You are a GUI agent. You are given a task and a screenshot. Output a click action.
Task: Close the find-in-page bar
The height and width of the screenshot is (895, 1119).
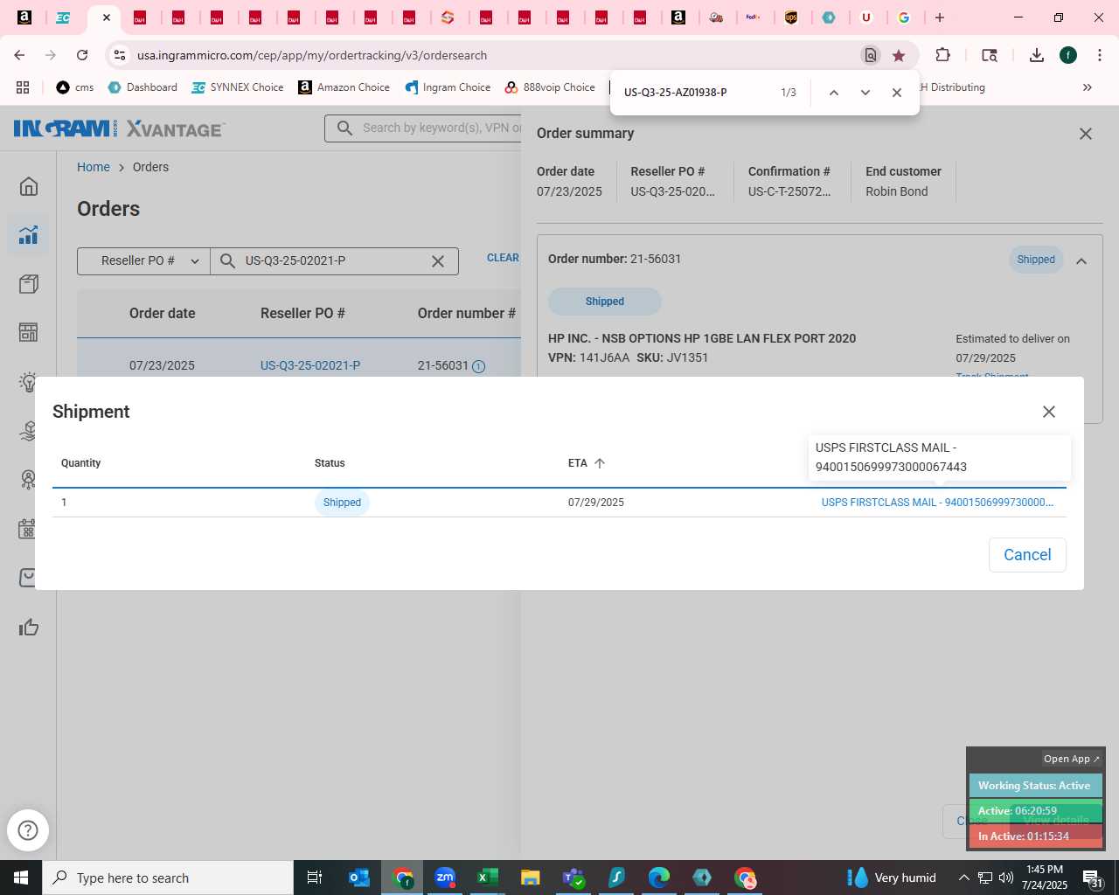(x=897, y=93)
